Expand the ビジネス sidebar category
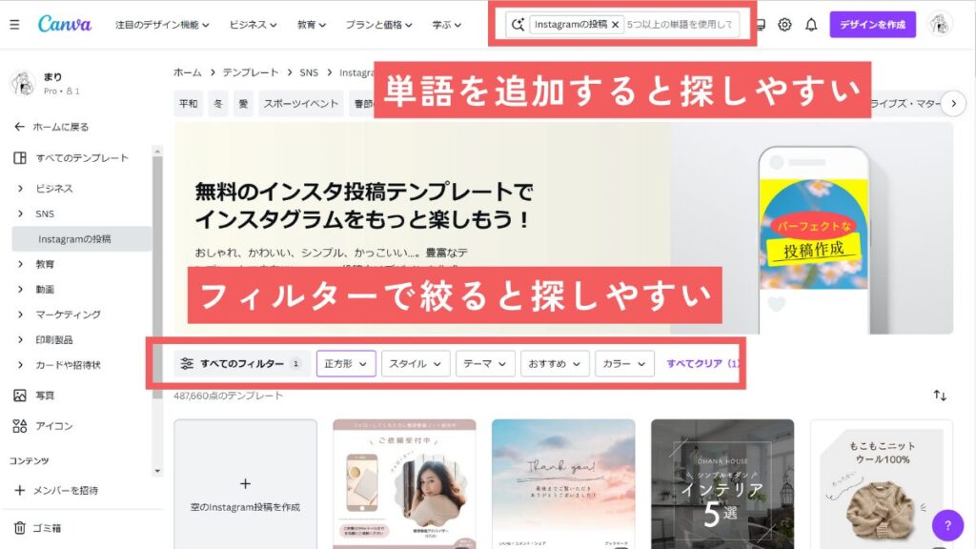The image size is (976, 549). pos(20,188)
